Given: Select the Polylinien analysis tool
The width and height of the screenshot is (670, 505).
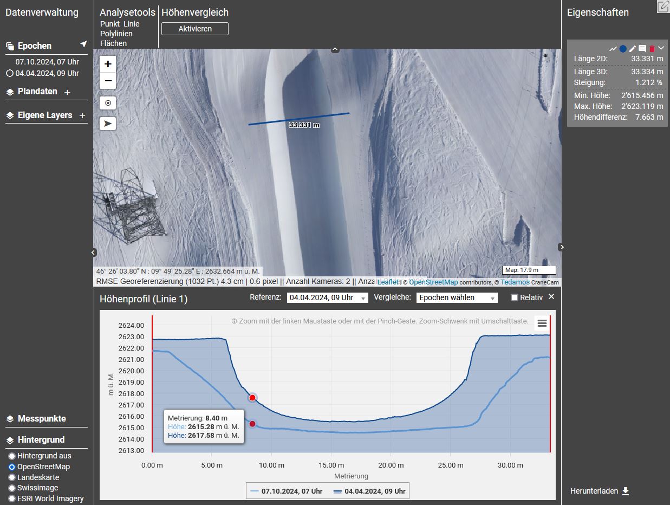Looking at the screenshot, I should pos(116,34).
